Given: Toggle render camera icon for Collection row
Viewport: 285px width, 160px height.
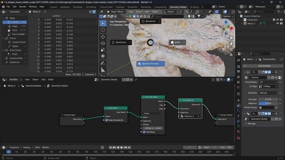Looking at the screenshot, I should click(x=281, y=20).
